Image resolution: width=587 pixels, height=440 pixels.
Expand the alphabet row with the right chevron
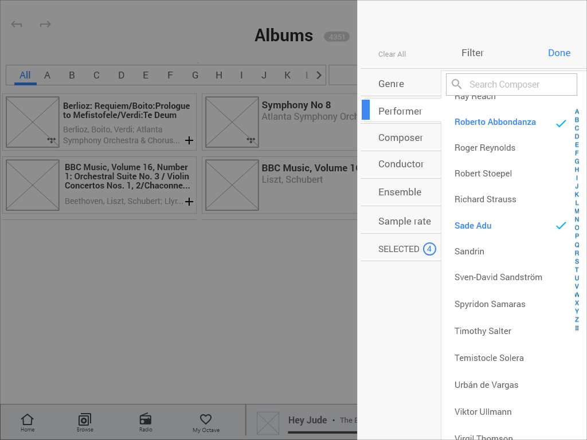(x=319, y=75)
